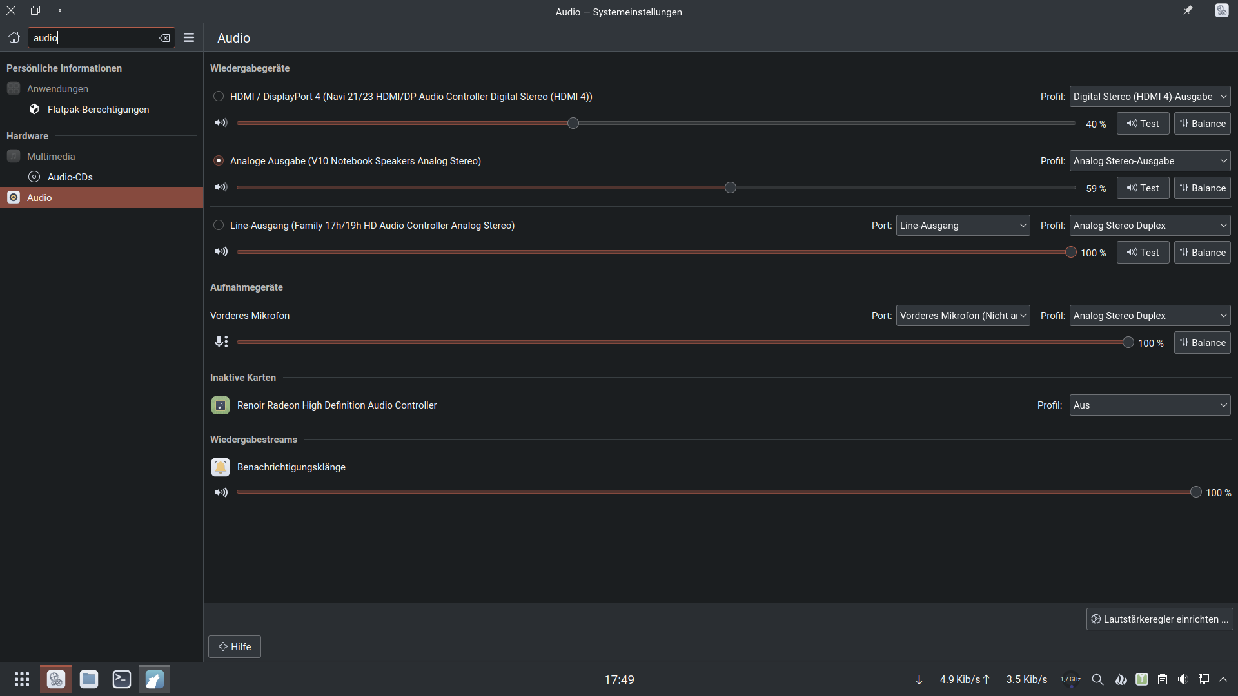The image size is (1238, 696).
Task: Select HDMI / DisplayPort 4 as the output device
Action: pyautogui.click(x=219, y=97)
